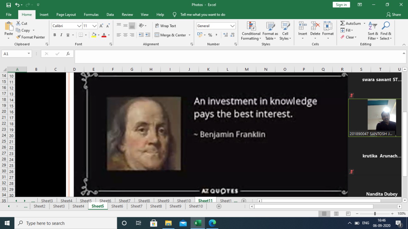Open the Calibri font name dropdown
The height and width of the screenshot is (229, 408).
(79, 26)
